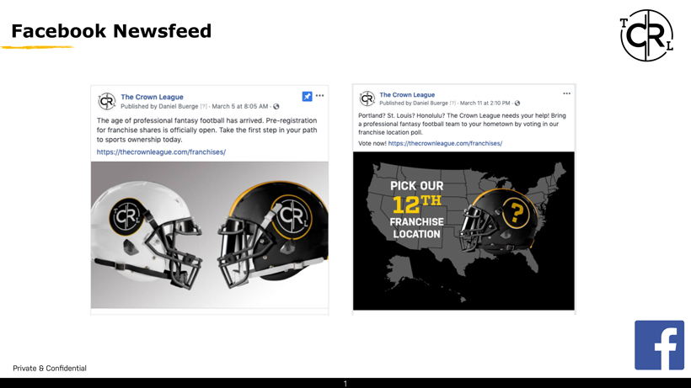691x388 pixels.
Task: Open the three-dot menu on March 5 post
Action: coord(320,95)
